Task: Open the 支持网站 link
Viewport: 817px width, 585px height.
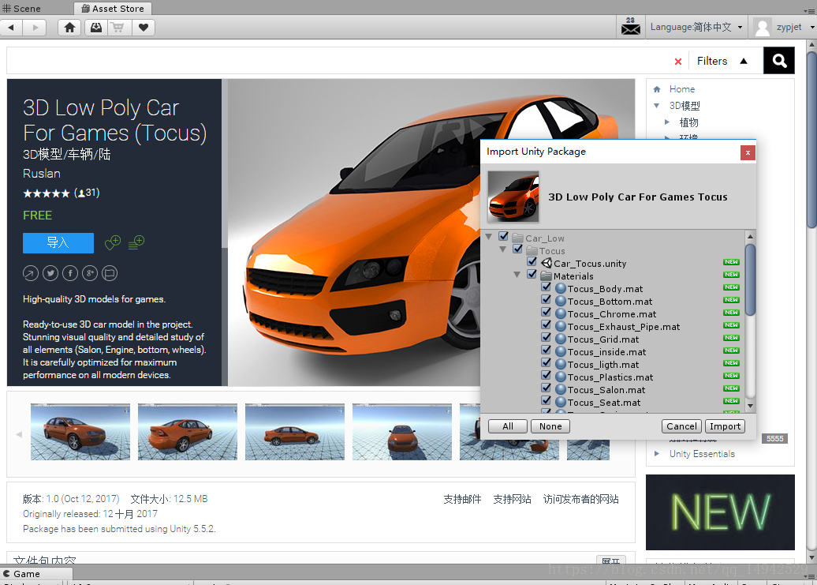Action: [512, 499]
